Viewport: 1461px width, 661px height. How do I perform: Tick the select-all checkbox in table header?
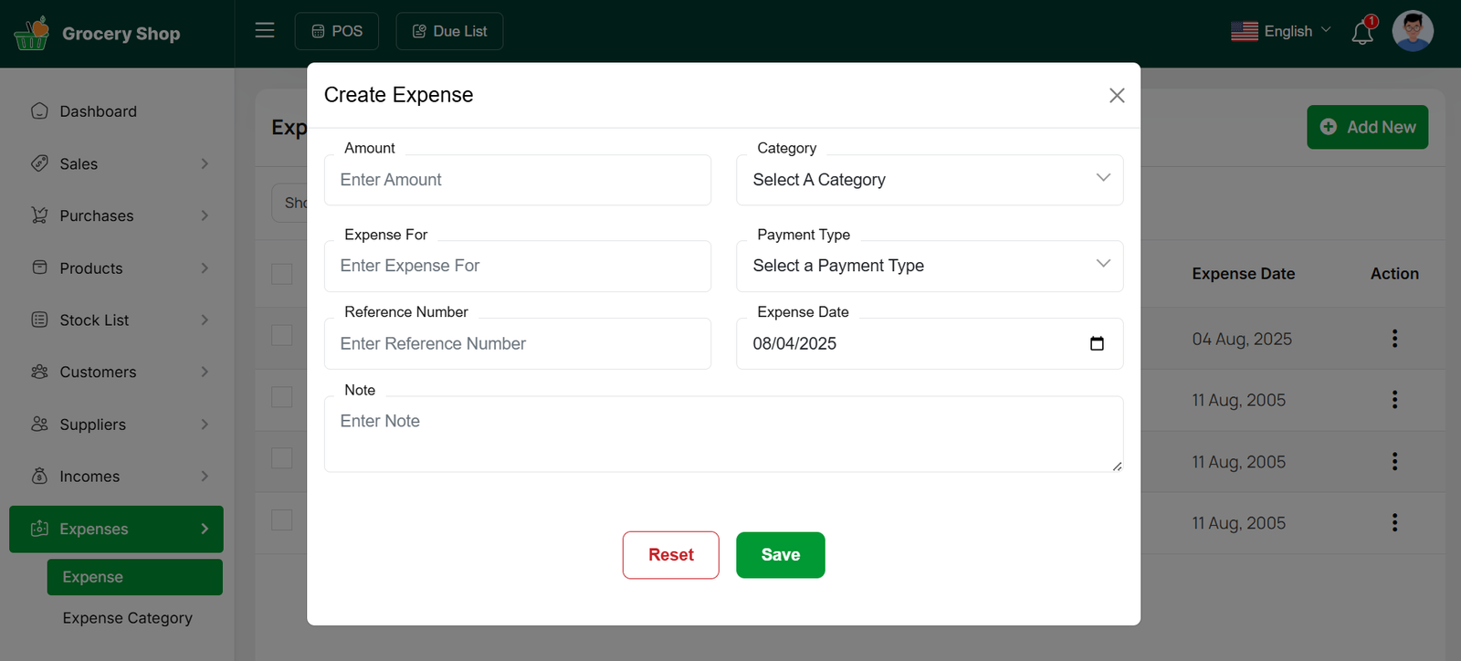click(282, 274)
